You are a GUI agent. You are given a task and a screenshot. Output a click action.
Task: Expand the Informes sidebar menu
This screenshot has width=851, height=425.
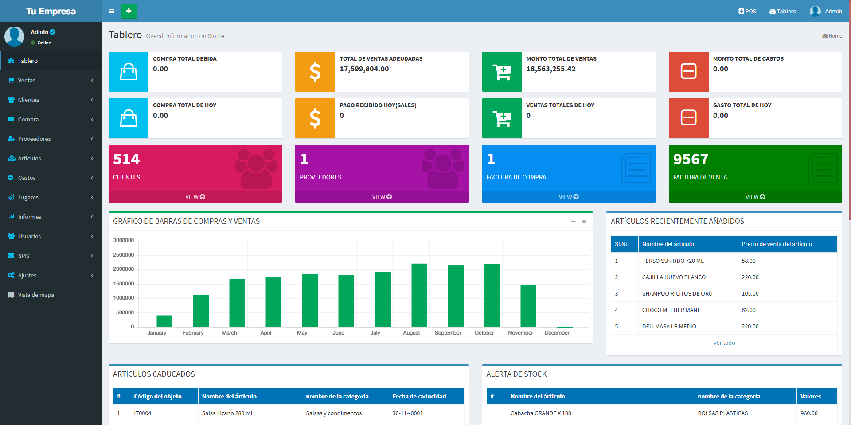[29, 217]
